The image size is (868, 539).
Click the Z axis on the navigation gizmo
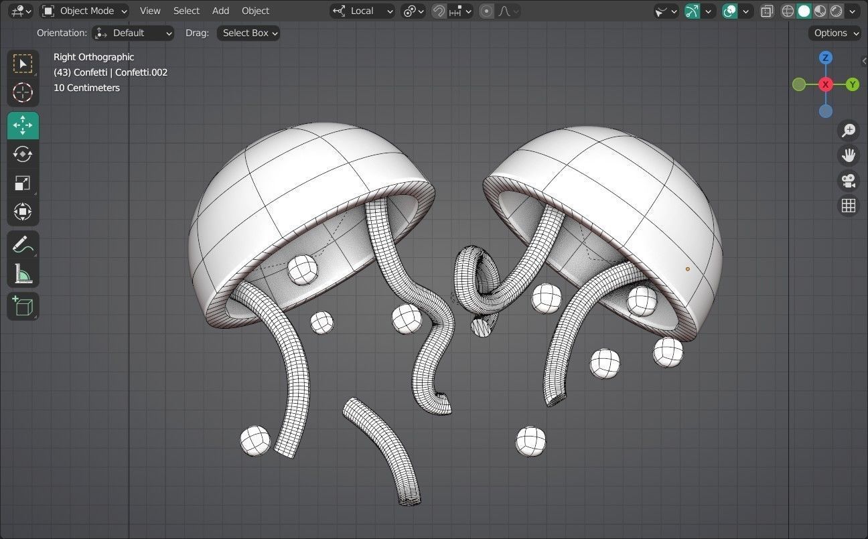point(825,58)
